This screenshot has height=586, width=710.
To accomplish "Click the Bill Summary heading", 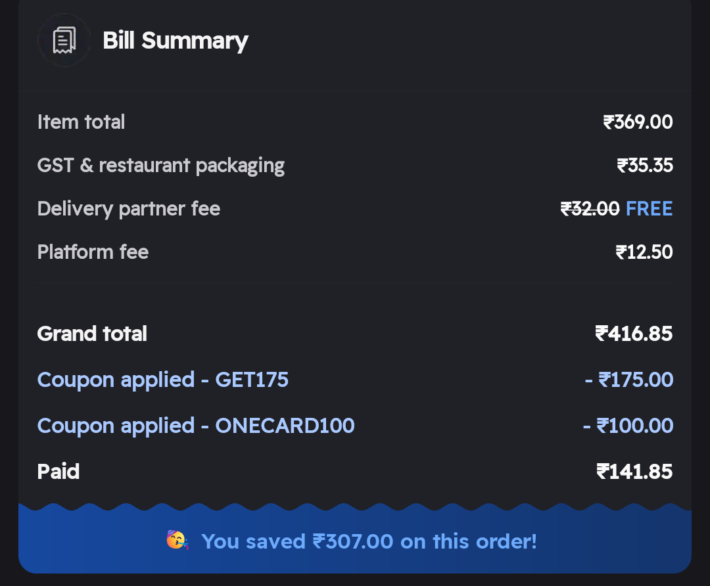I will [176, 41].
